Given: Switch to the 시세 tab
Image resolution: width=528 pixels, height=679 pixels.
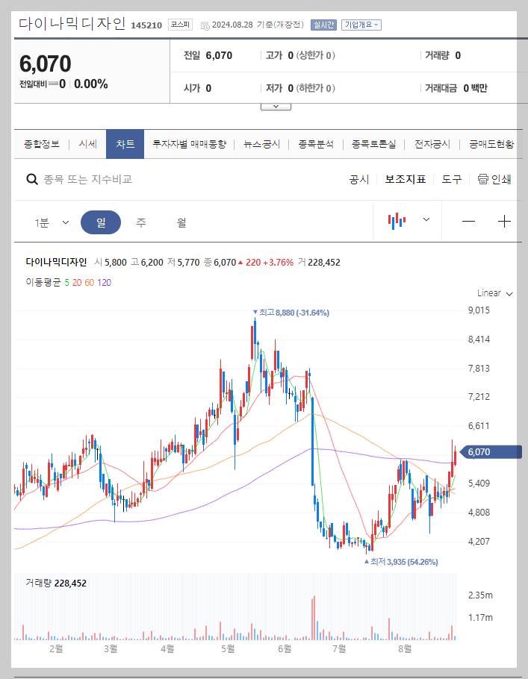Looking at the screenshot, I should [86, 143].
